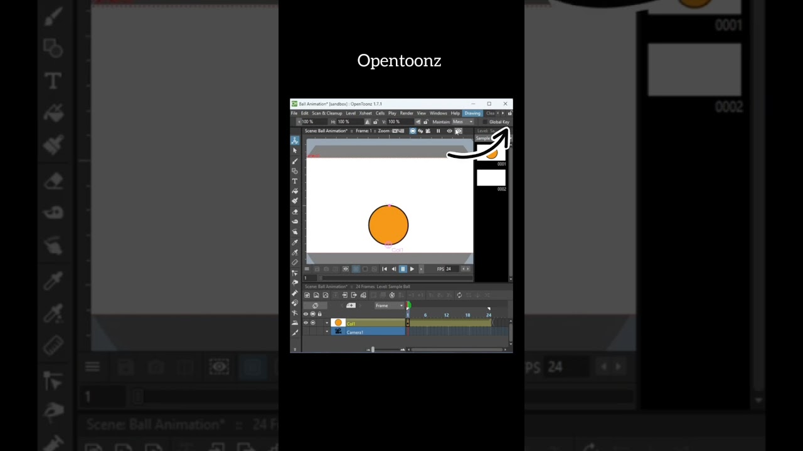Click the Toggle Xsheet/Timeline button
The width and height of the screenshot is (803, 451).
pos(315,306)
